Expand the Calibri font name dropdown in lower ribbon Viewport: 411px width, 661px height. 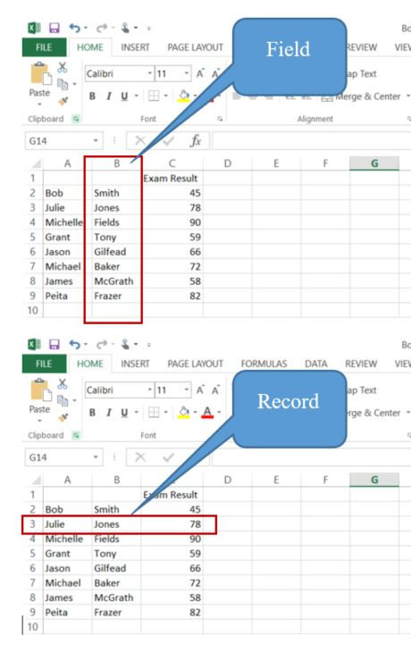point(149,389)
